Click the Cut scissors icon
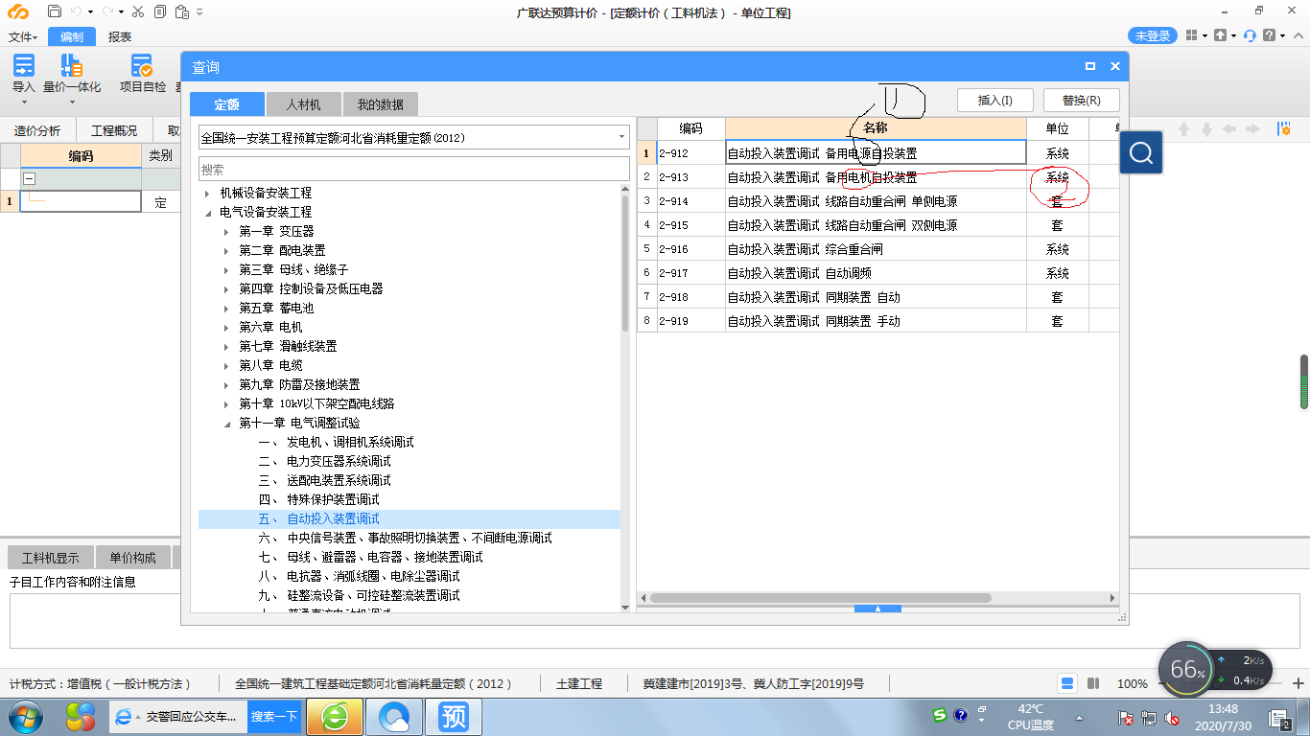 pyautogui.click(x=137, y=12)
